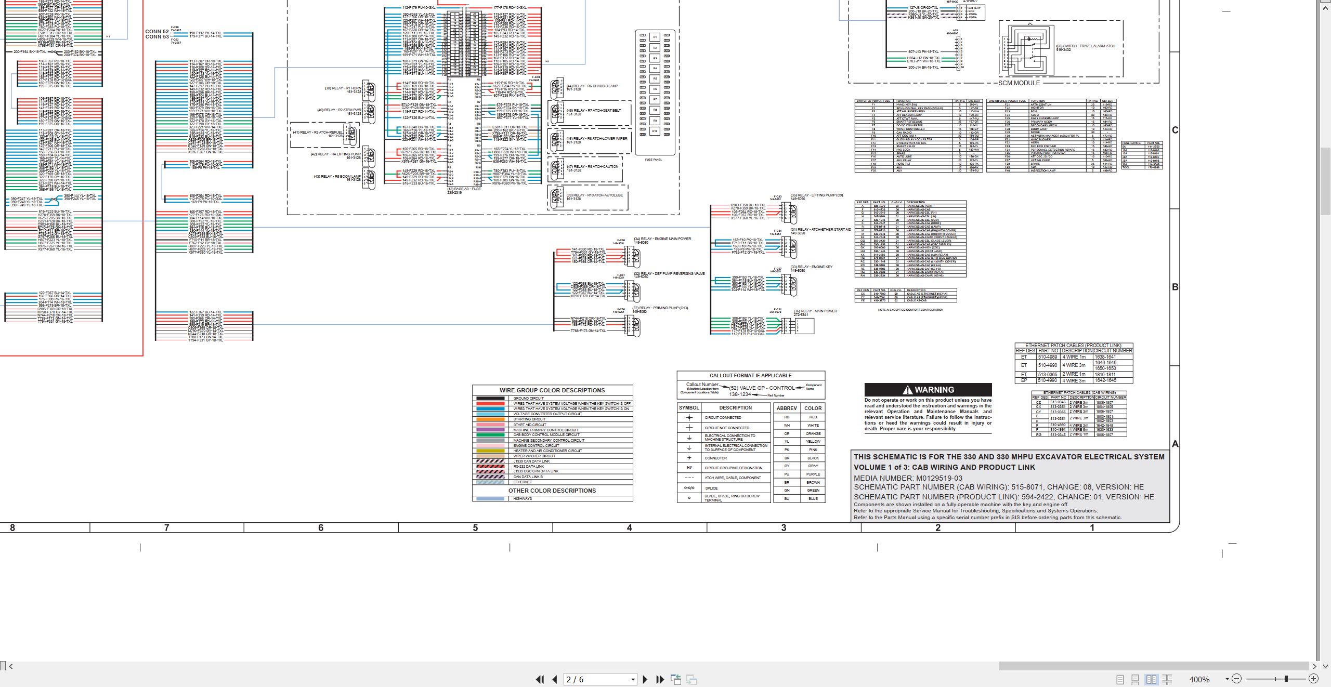Viewport: 1331px width, 687px height.
Task: Click the (35) RELAY - LIFTING PUMP (C9) label
Action: 817,195
